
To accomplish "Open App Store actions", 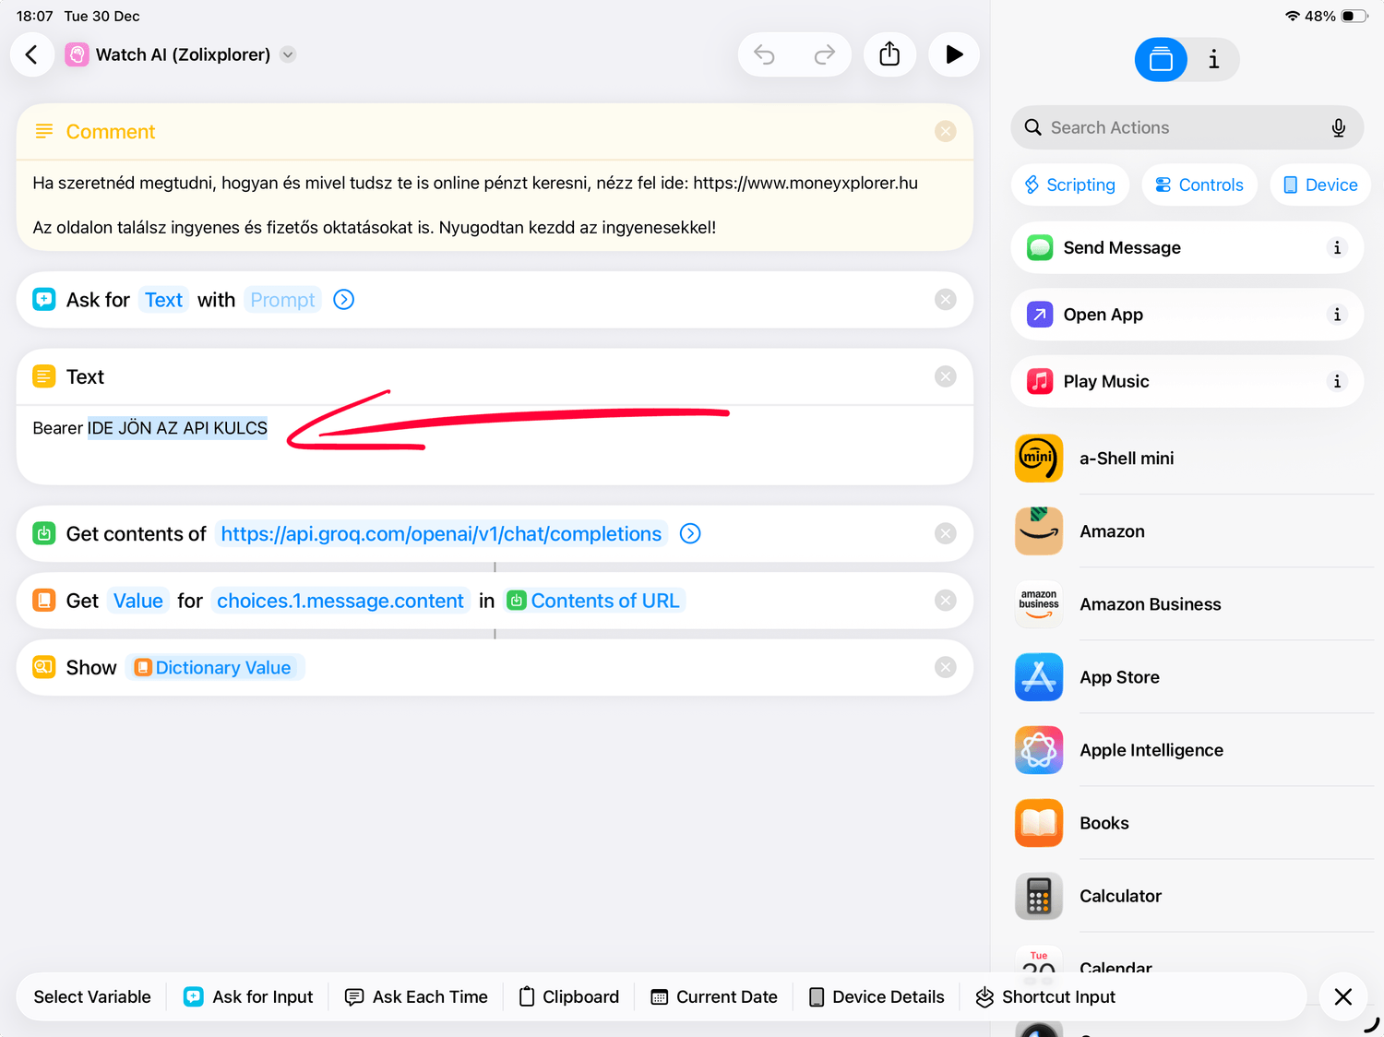I will 1194,677.
